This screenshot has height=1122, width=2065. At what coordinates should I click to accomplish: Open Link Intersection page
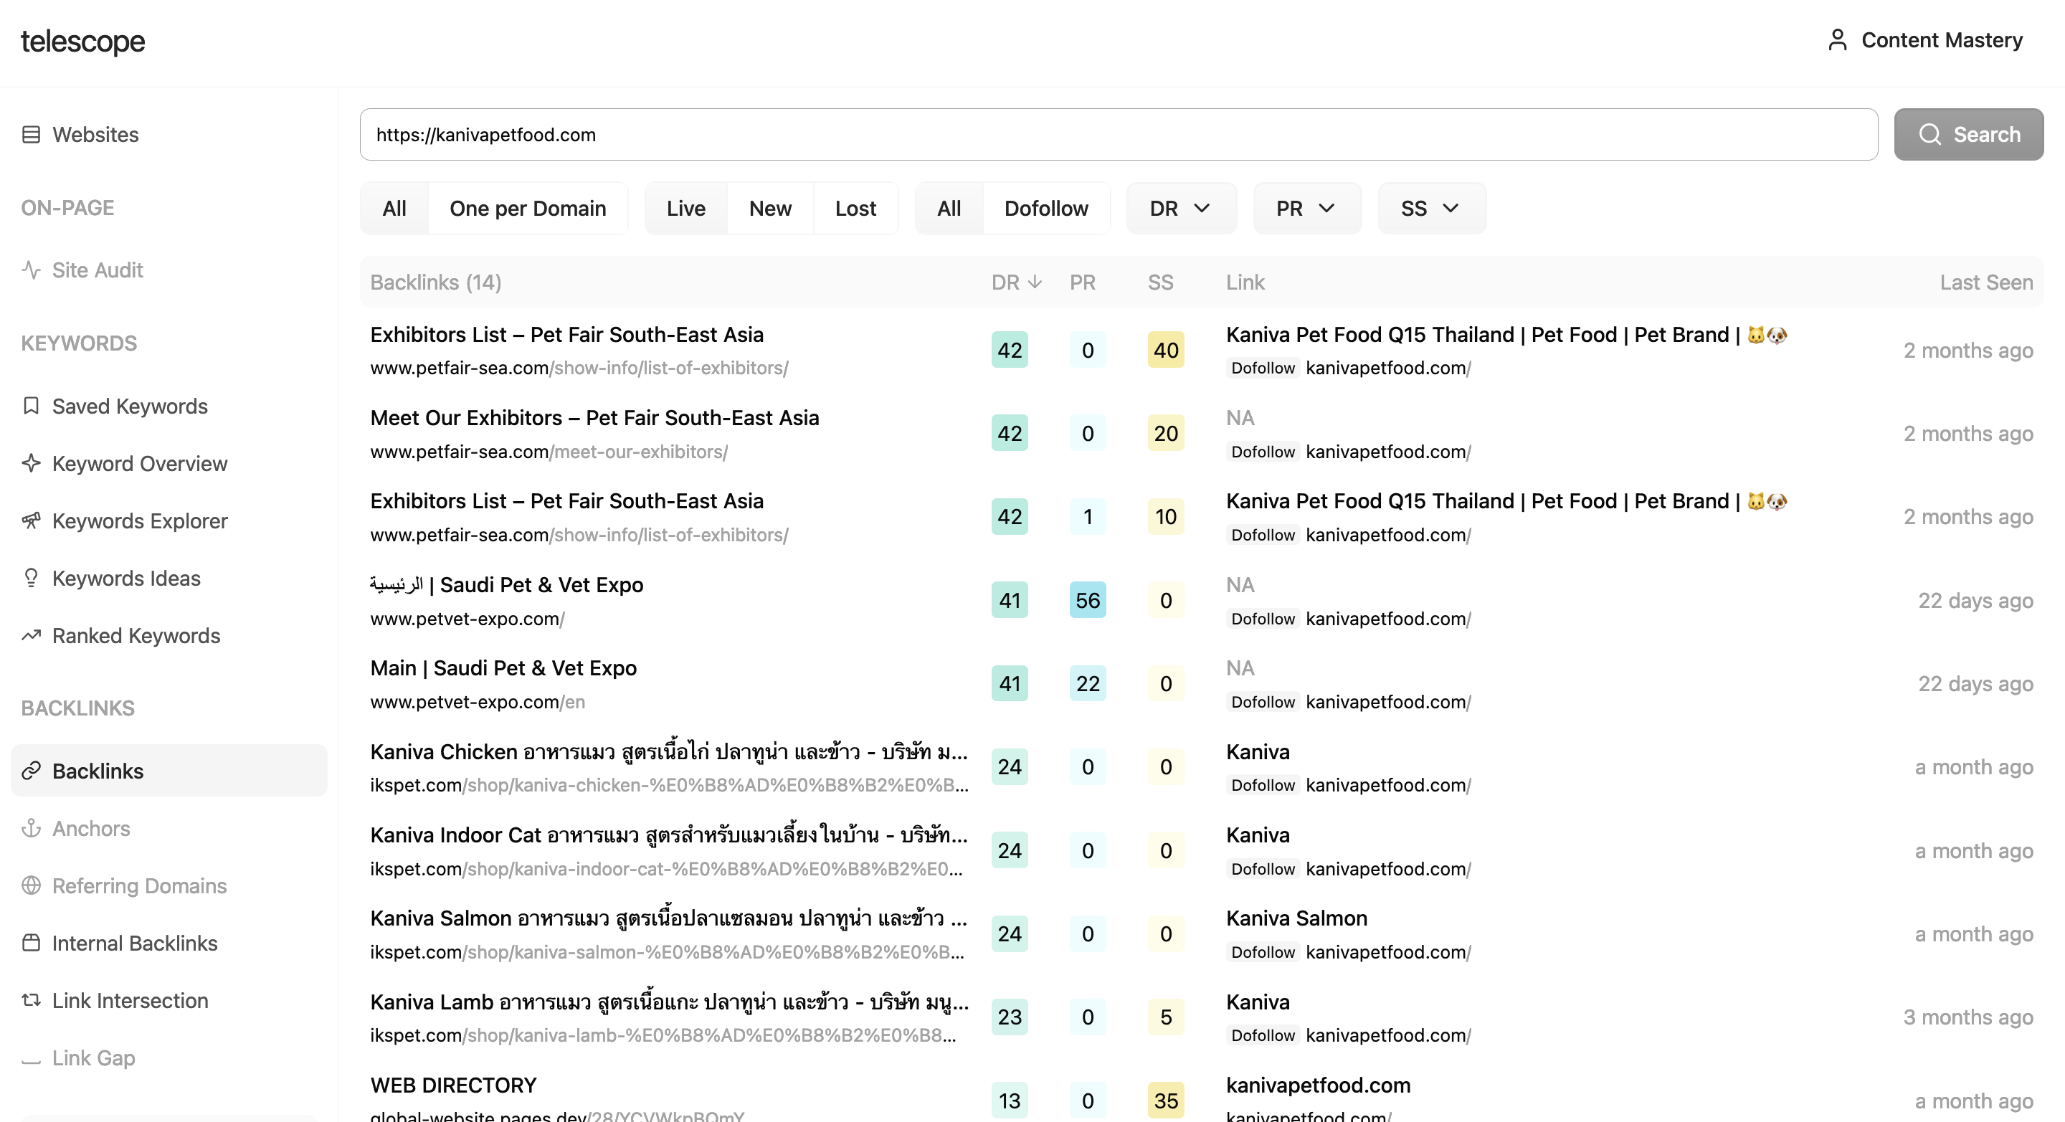click(x=130, y=1000)
